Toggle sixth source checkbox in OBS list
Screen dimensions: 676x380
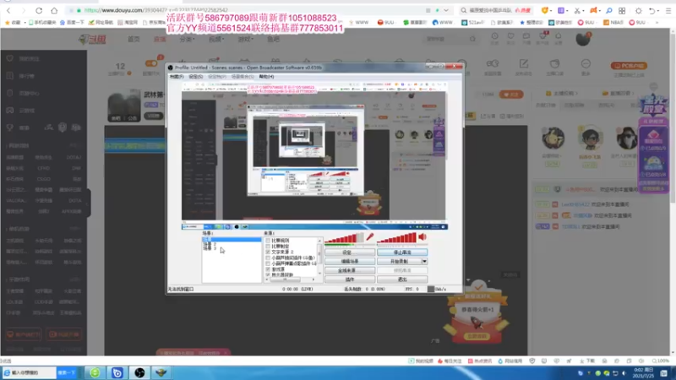point(268,269)
